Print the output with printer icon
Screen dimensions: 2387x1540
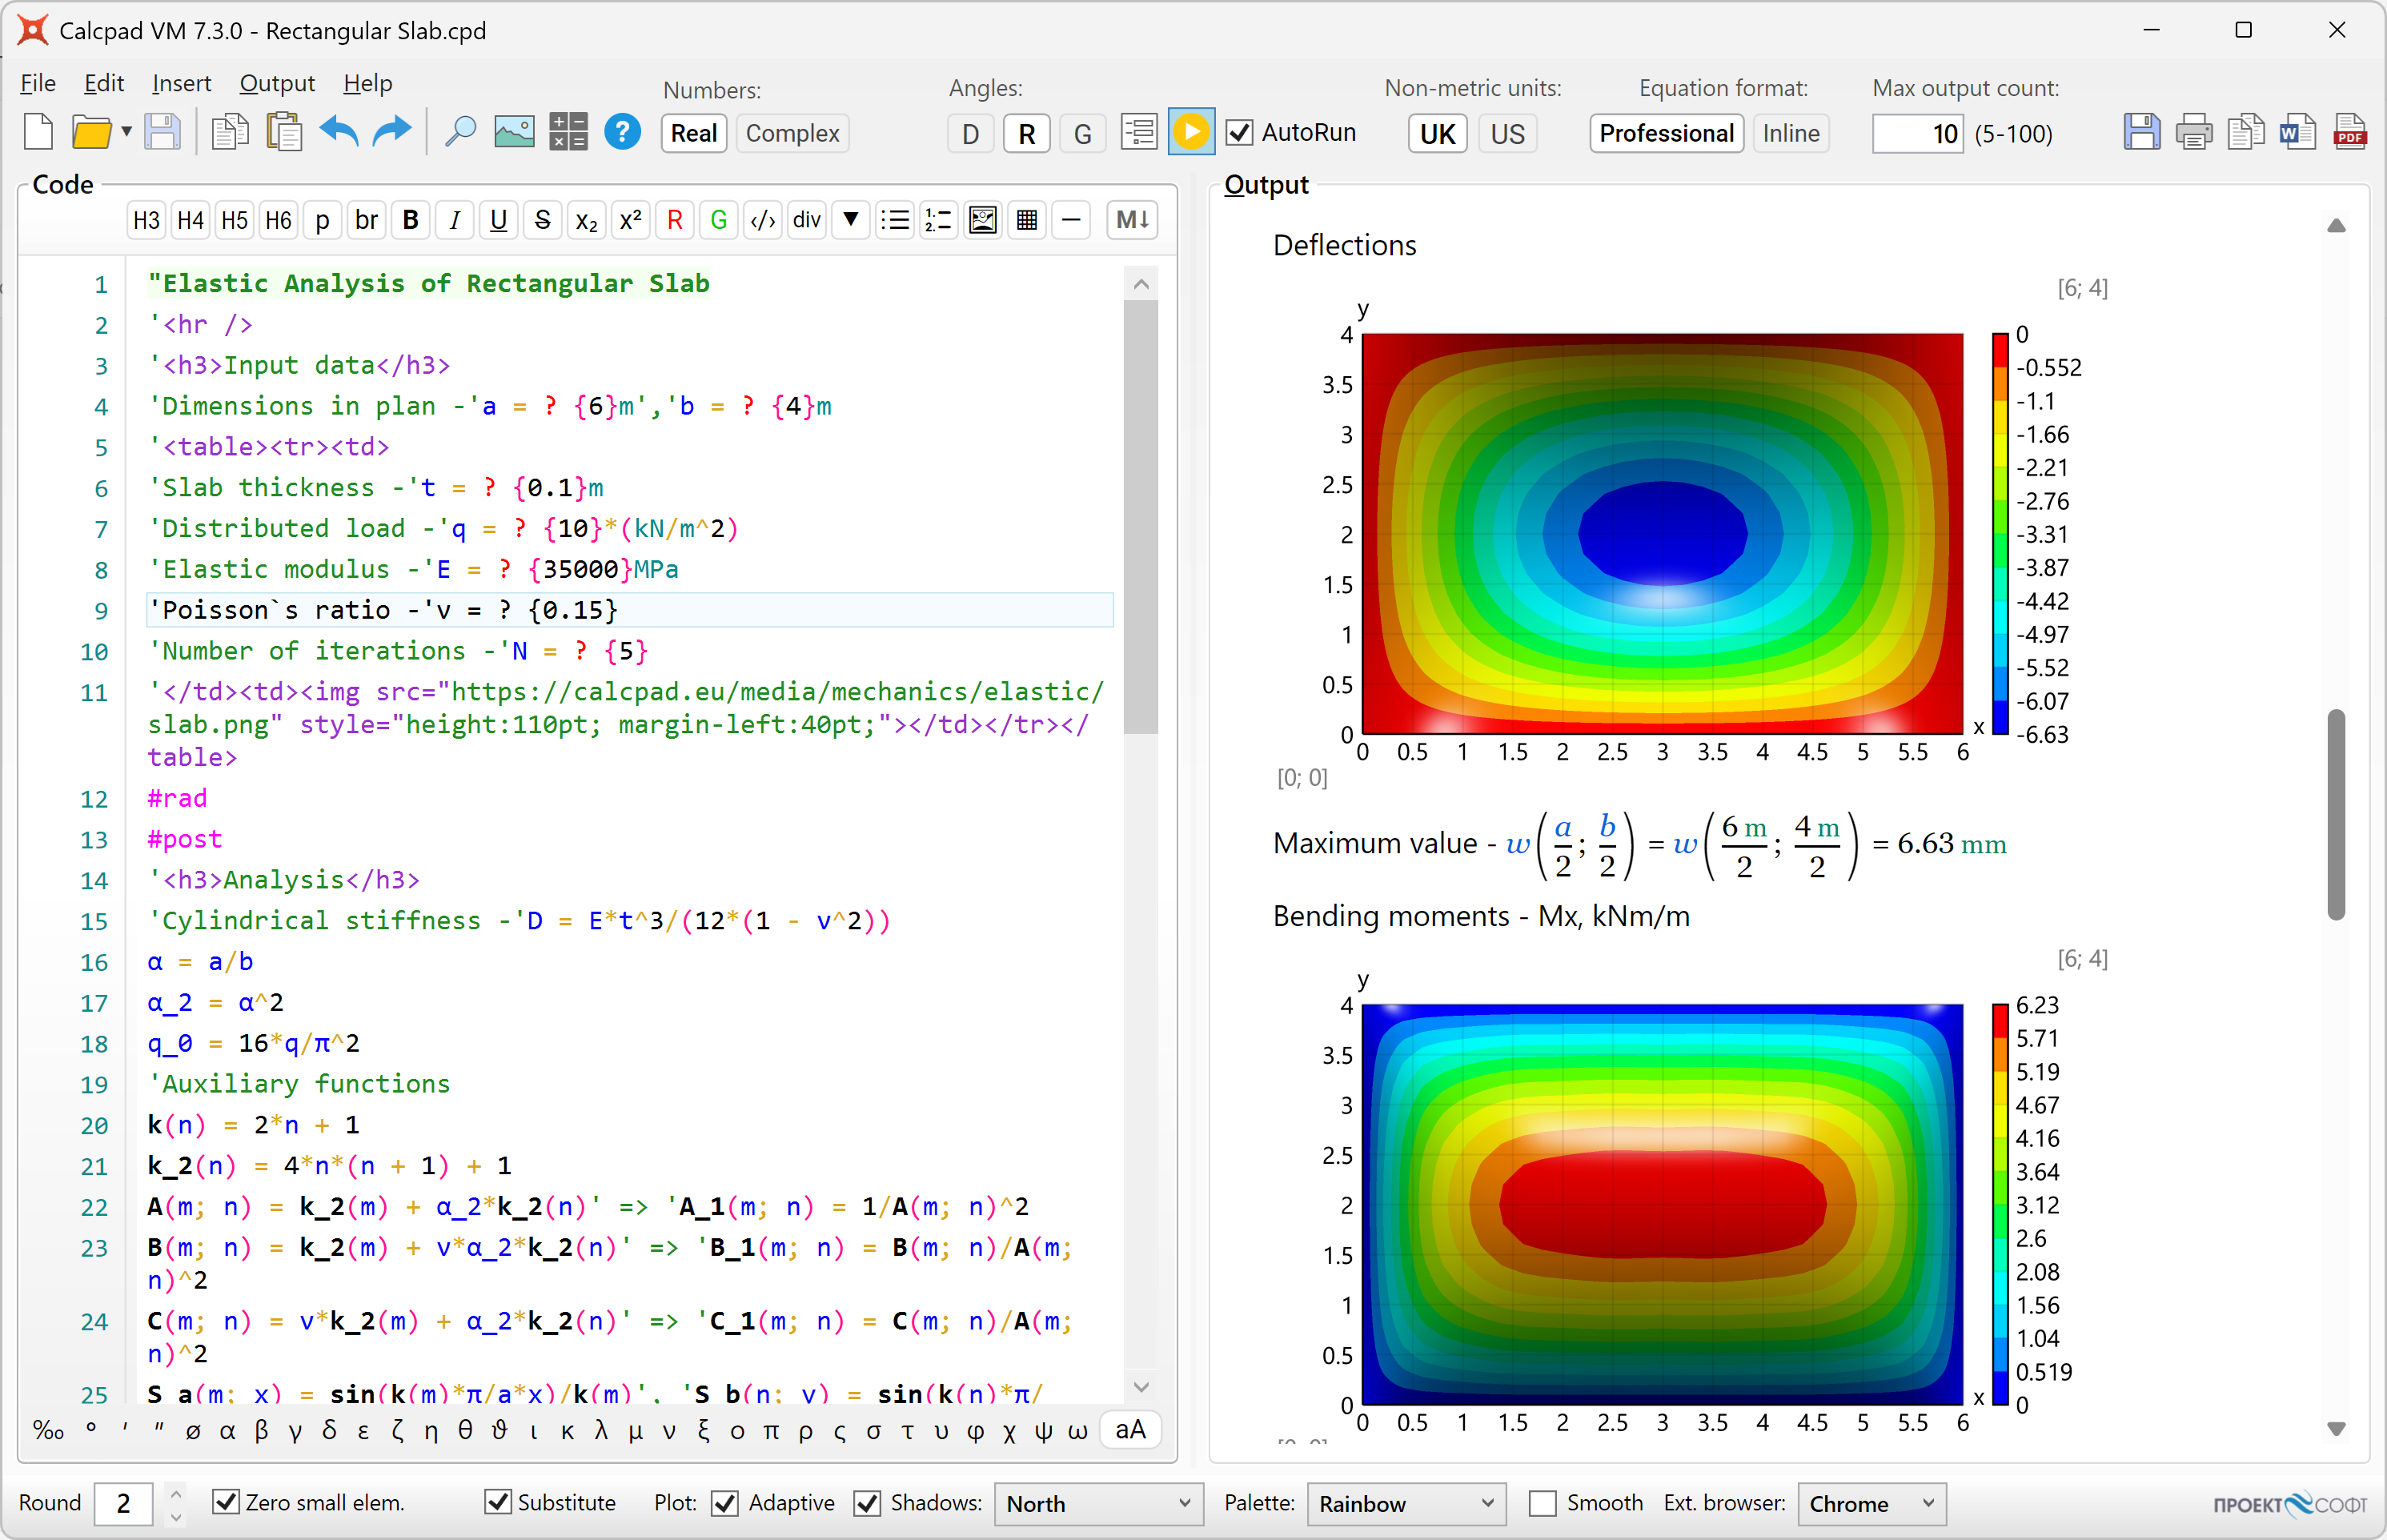[x=2193, y=133]
